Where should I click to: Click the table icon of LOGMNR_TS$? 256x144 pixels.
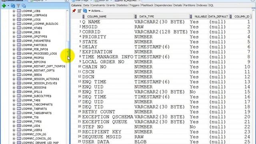[x=19, y=117]
